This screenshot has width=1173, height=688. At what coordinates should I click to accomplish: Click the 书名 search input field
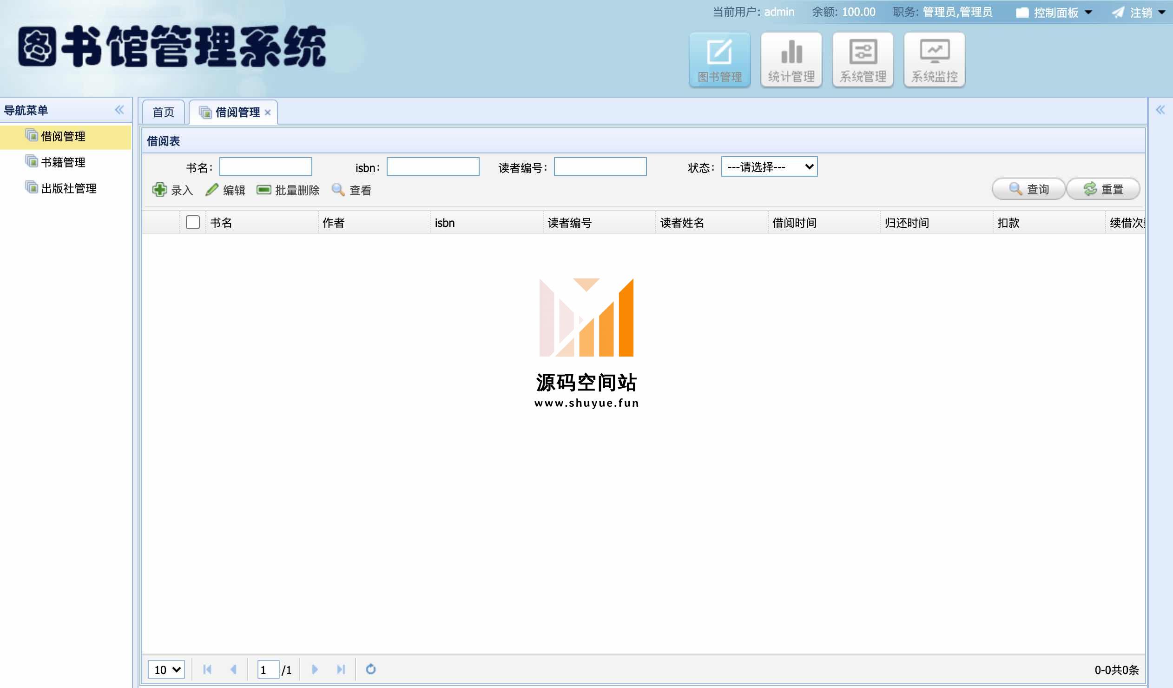point(265,166)
